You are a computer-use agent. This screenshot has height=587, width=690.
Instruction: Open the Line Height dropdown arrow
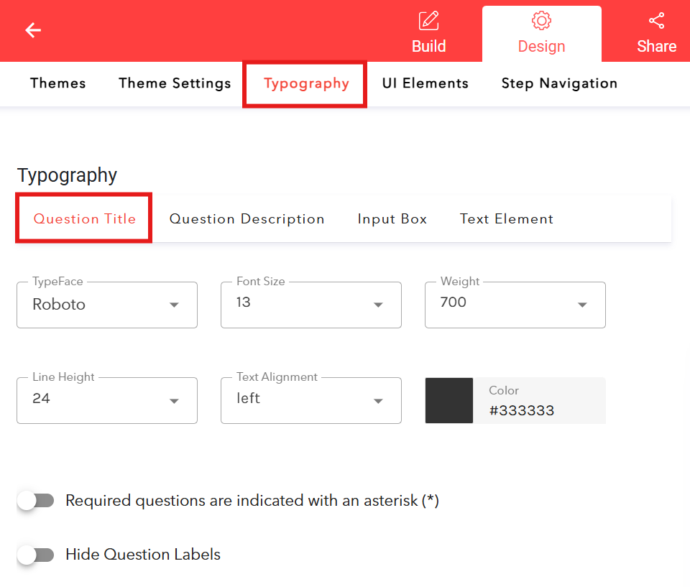click(173, 400)
